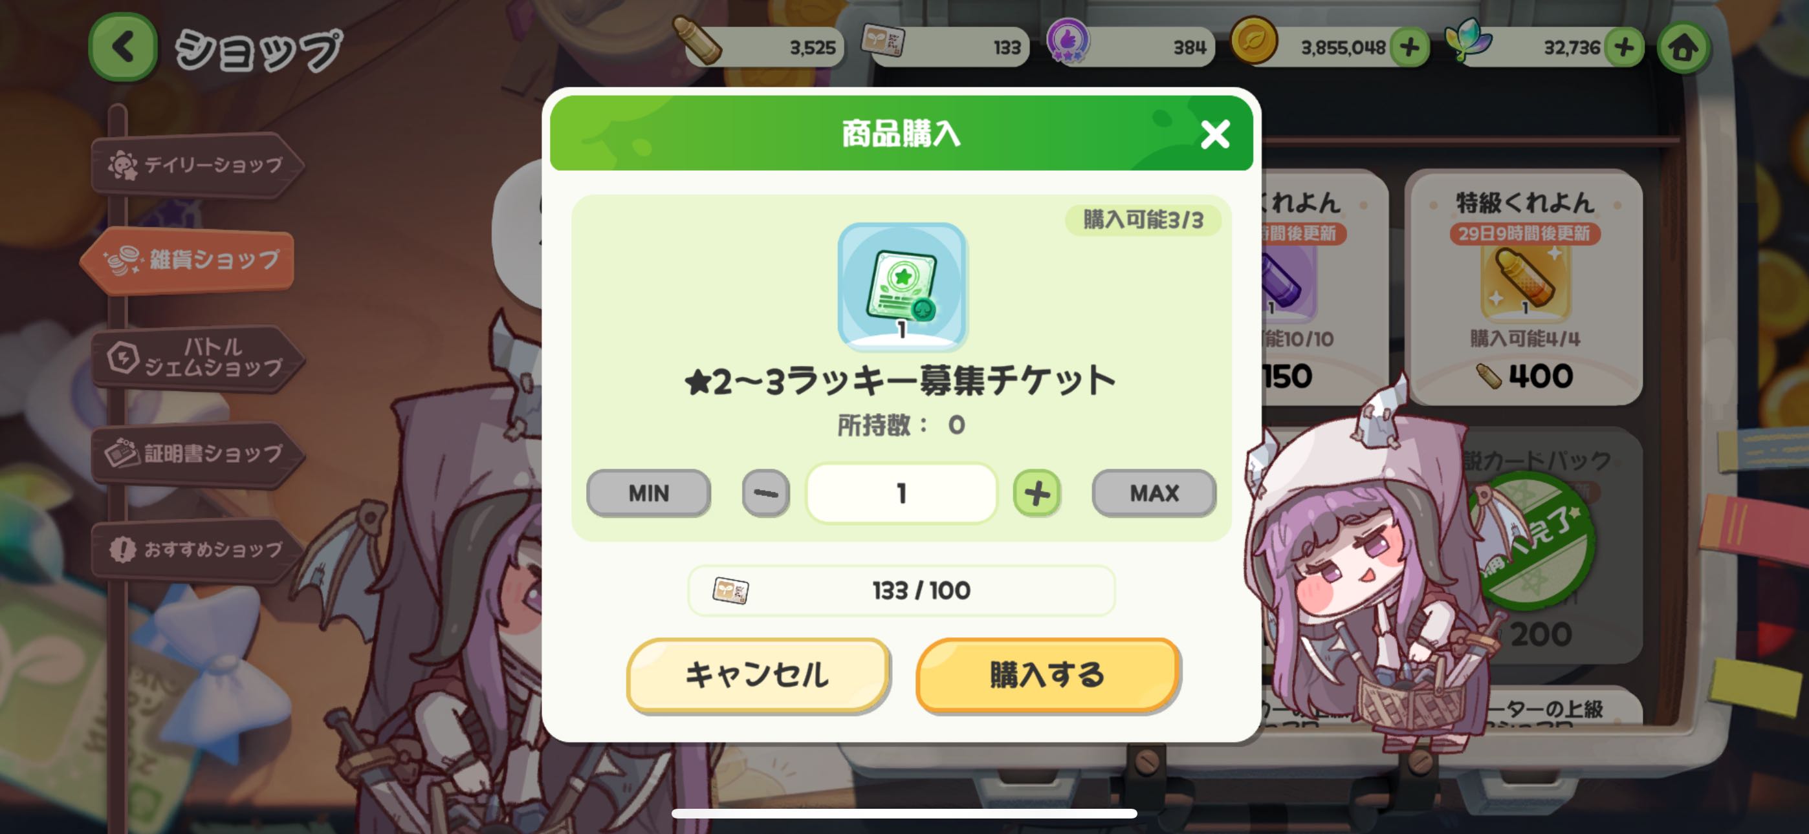The height and width of the screenshot is (834, 1809).
Task: Tap the green back arrow button
Action: (x=124, y=48)
